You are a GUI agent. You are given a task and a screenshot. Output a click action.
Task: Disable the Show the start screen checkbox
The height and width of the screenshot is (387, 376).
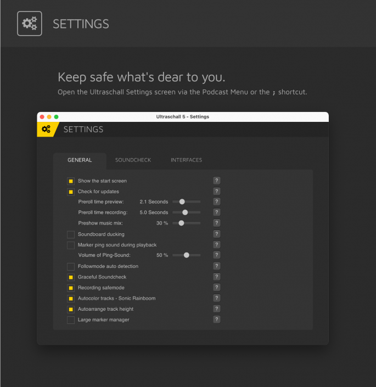tap(71, 181)
